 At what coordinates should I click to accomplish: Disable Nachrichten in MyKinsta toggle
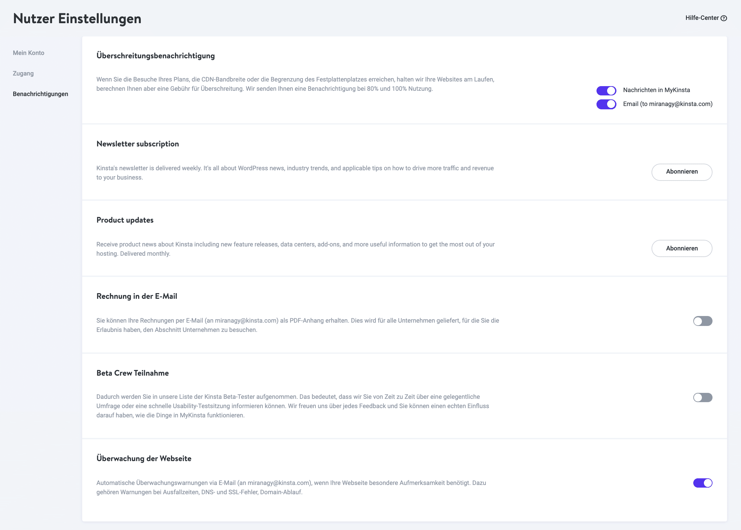(606, 90)
